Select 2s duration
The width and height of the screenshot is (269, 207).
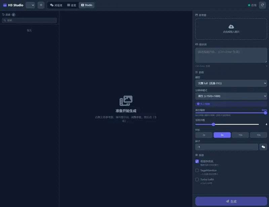204,135
